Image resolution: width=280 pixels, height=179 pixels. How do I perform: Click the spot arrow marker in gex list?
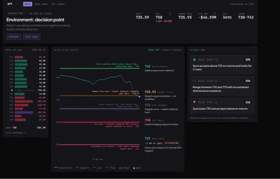(12, 90)
